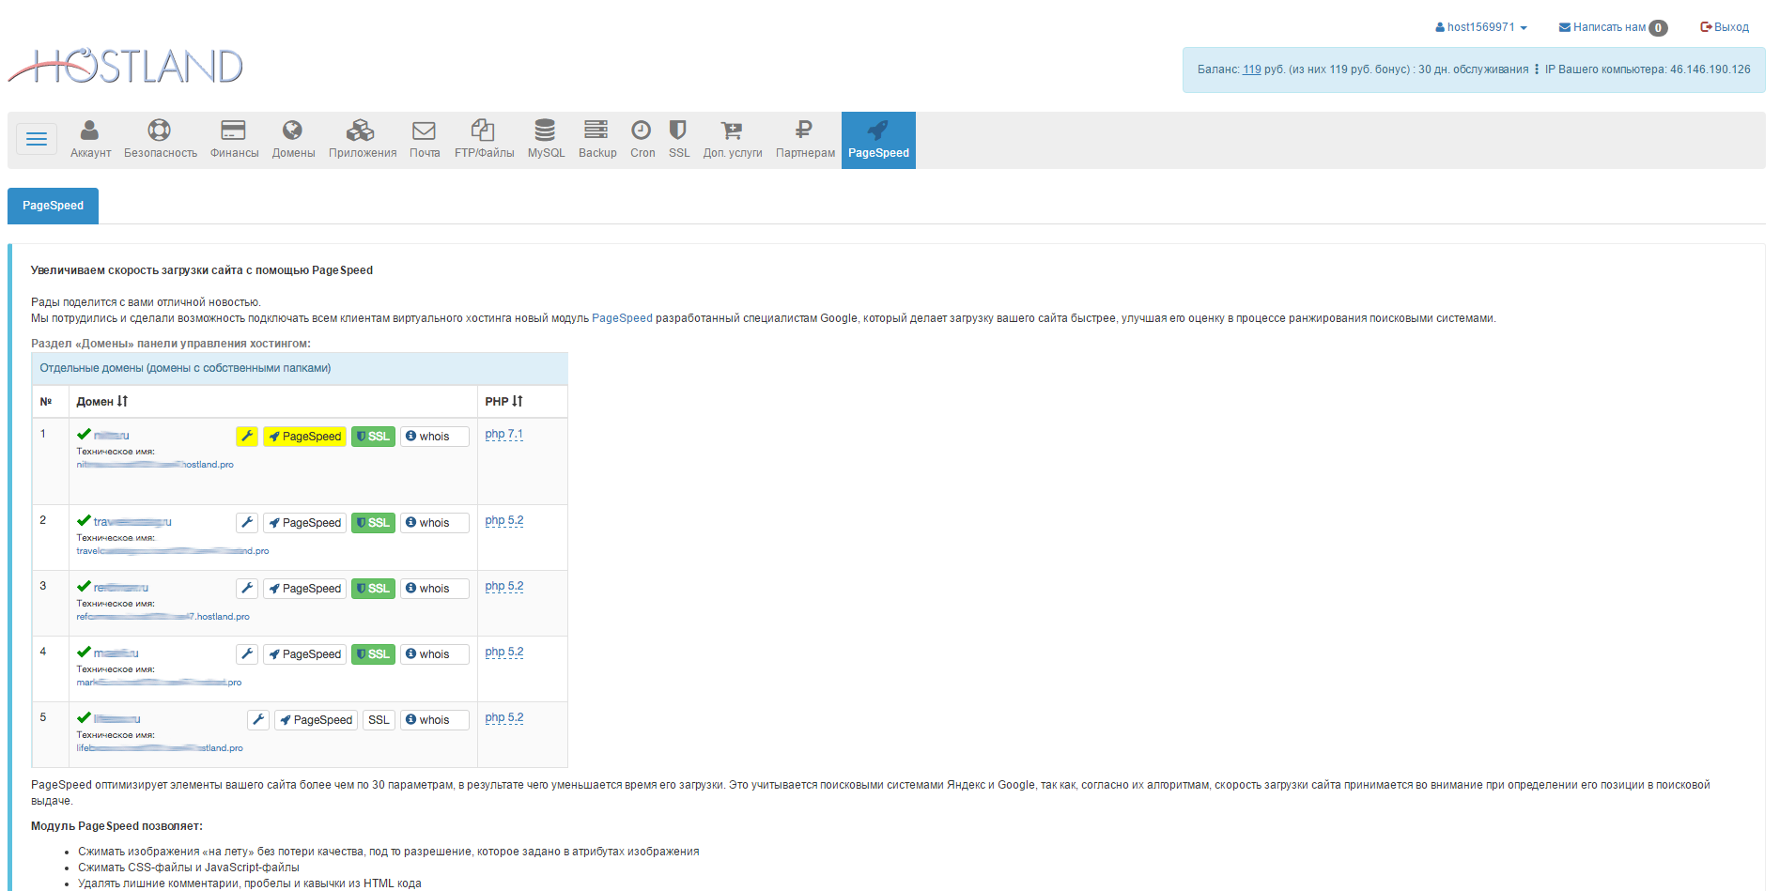Open the technical name link in row 3
Image resolution: width=1780 pixels, height=891 pixels.
coord(163,617)
